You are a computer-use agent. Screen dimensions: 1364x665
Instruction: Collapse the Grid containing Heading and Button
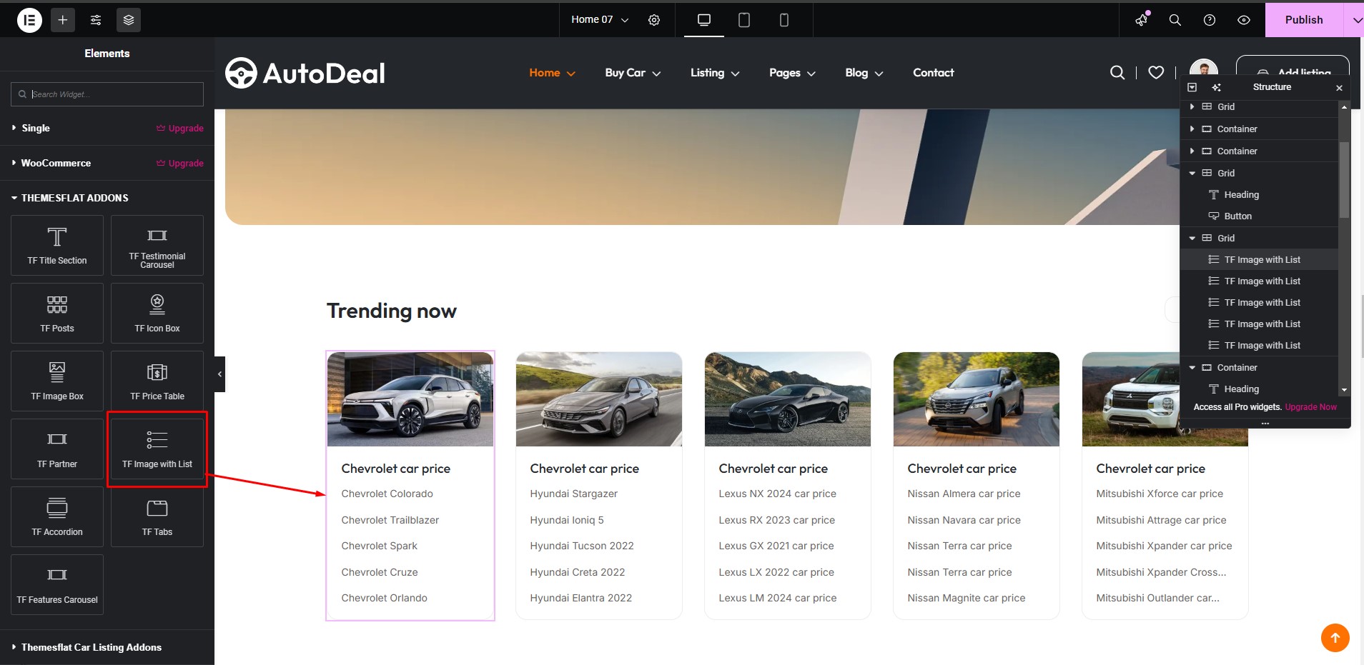(1192, 173)
